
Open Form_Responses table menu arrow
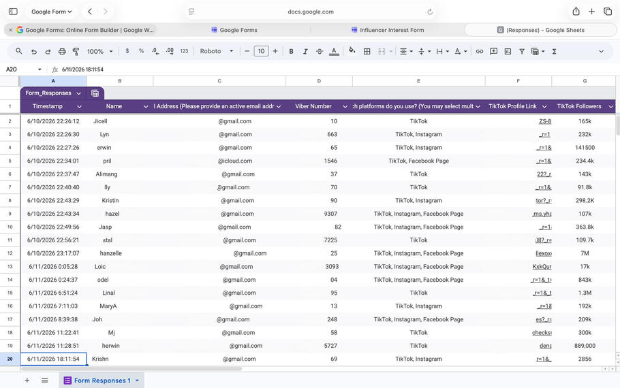[x=78, y=93]
